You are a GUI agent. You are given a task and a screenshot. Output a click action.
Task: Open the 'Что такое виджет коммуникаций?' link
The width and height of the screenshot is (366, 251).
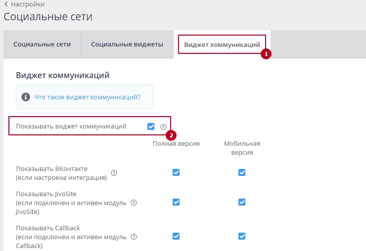(87, 97)
